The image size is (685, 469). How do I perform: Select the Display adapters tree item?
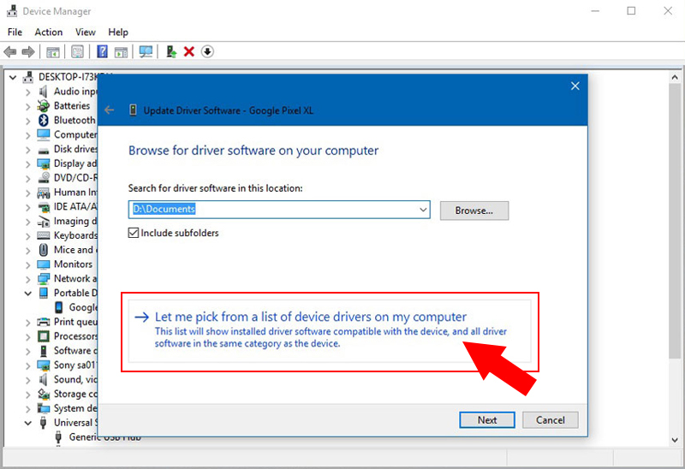tap(74, 163)
